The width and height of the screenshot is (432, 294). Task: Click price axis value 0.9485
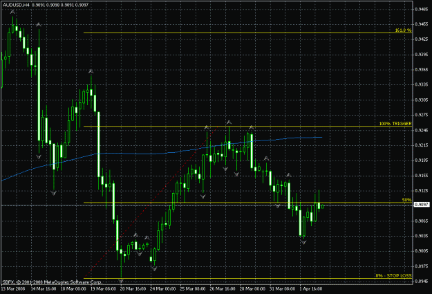pos(422,9)
